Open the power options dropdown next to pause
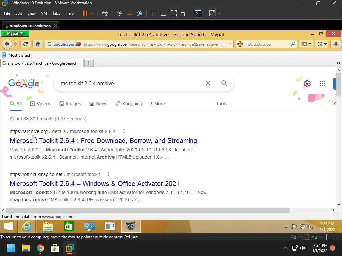This screenshot has width=342, height=256. coord(92,13)
